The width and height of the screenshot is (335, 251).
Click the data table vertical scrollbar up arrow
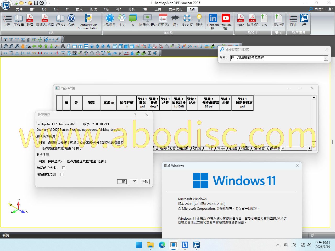pyautogui.click(x=314, y=98)
